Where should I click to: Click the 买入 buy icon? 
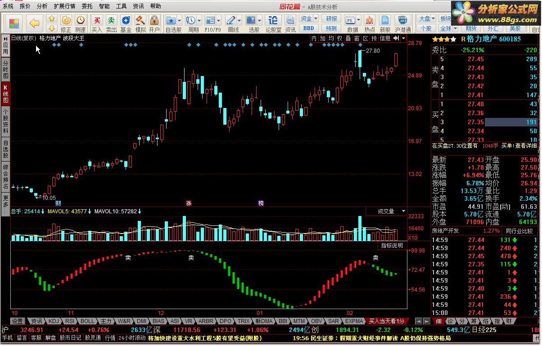tap(97, 24)
